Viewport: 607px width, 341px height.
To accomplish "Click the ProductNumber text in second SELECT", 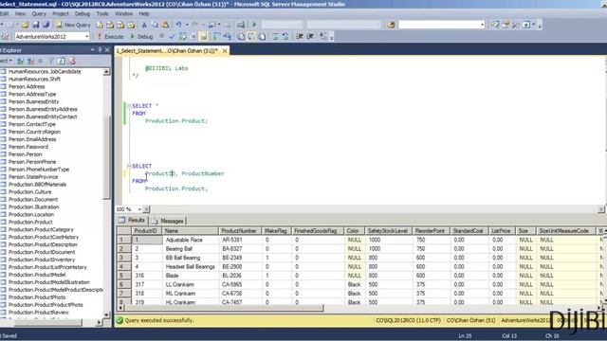I will click(203, 173).
